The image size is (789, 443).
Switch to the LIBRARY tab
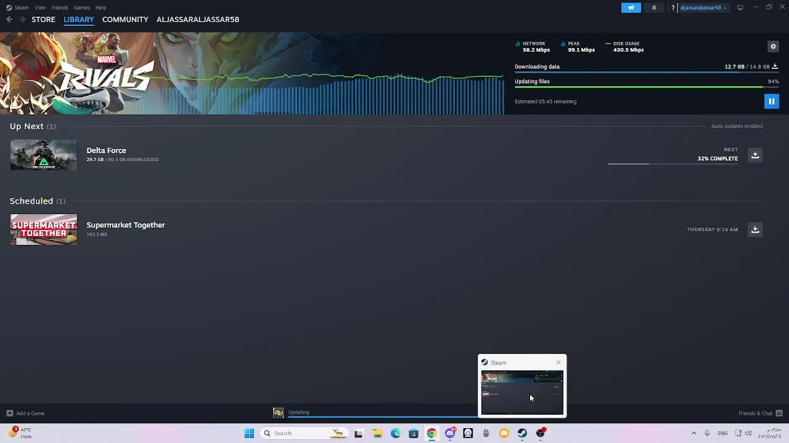click(79, 19)
